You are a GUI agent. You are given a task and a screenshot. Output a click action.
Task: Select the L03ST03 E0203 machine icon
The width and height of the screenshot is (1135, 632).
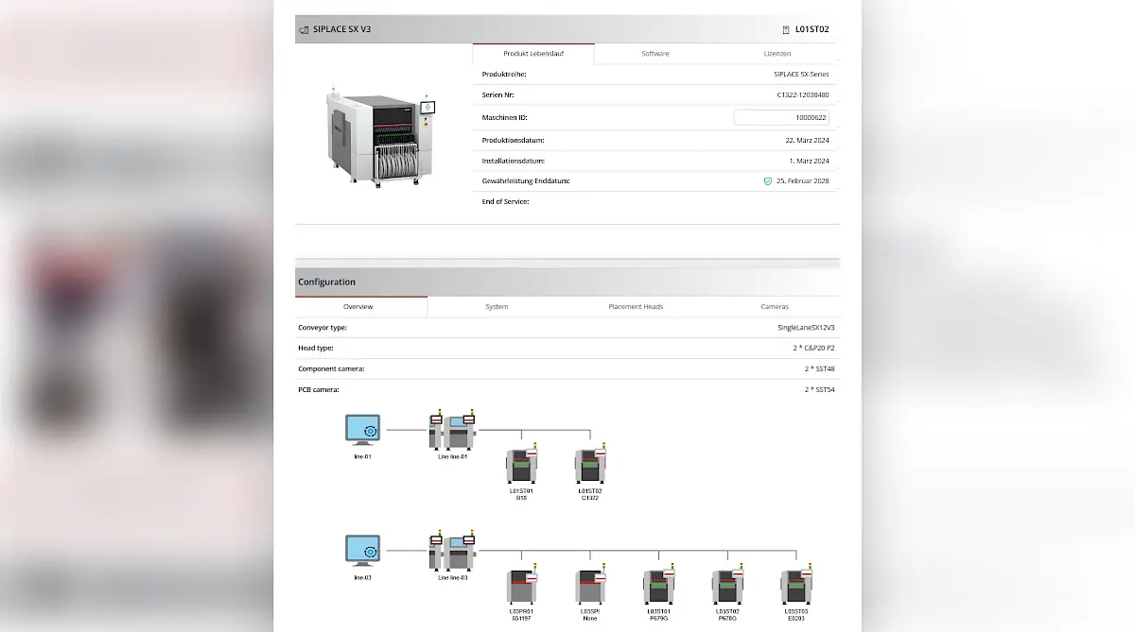[x=795, y=587]
